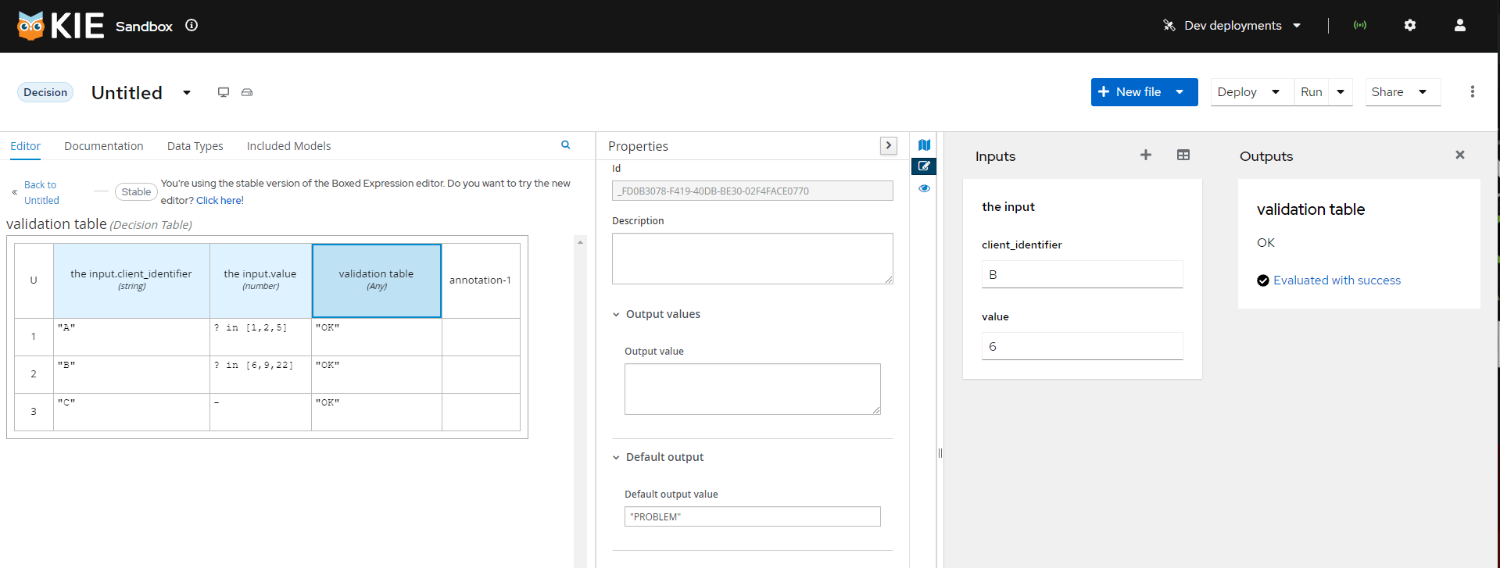This screenshot has width=1500, height=568.
Task: Click the Output value text area
Action: tap(753, 389)
